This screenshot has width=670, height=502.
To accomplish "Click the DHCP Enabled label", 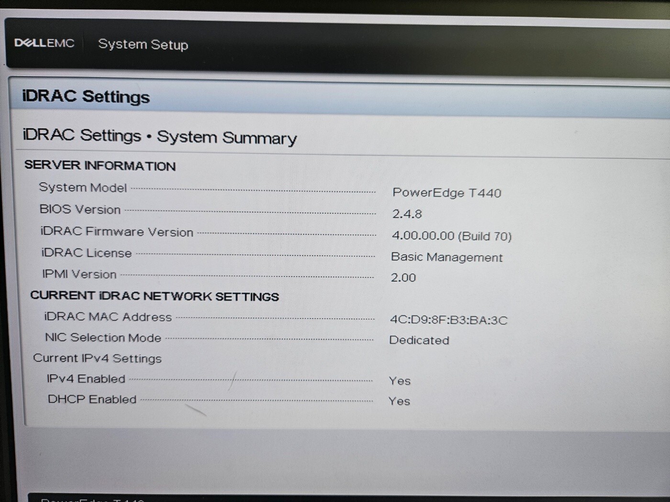I will click(92, 399).
